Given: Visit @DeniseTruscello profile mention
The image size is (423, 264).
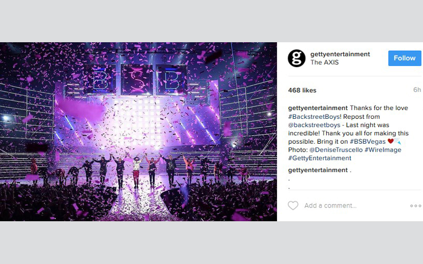Looking at the screenshot, I should (x=336, y=150).
